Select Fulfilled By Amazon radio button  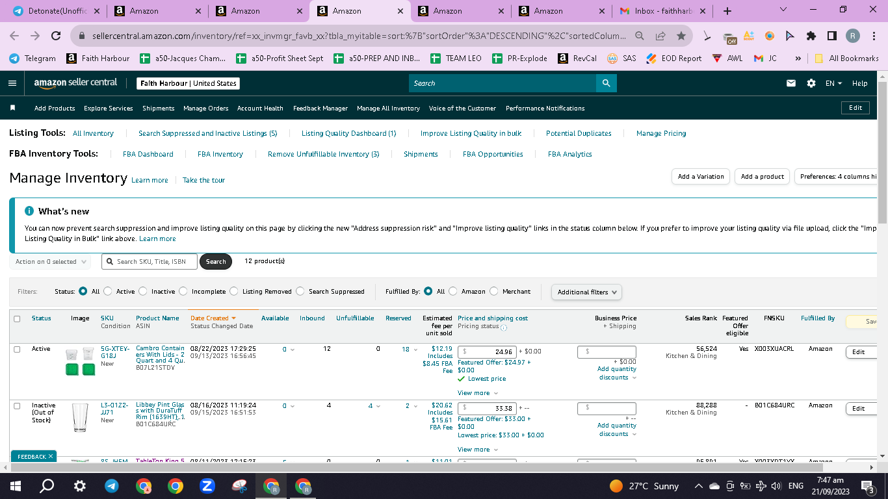[453, 292]
